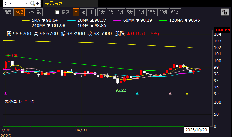Viewport: 232px width, 137px height.
Task: Select the 均線 moving average button
Action: (x=19, y=12)
